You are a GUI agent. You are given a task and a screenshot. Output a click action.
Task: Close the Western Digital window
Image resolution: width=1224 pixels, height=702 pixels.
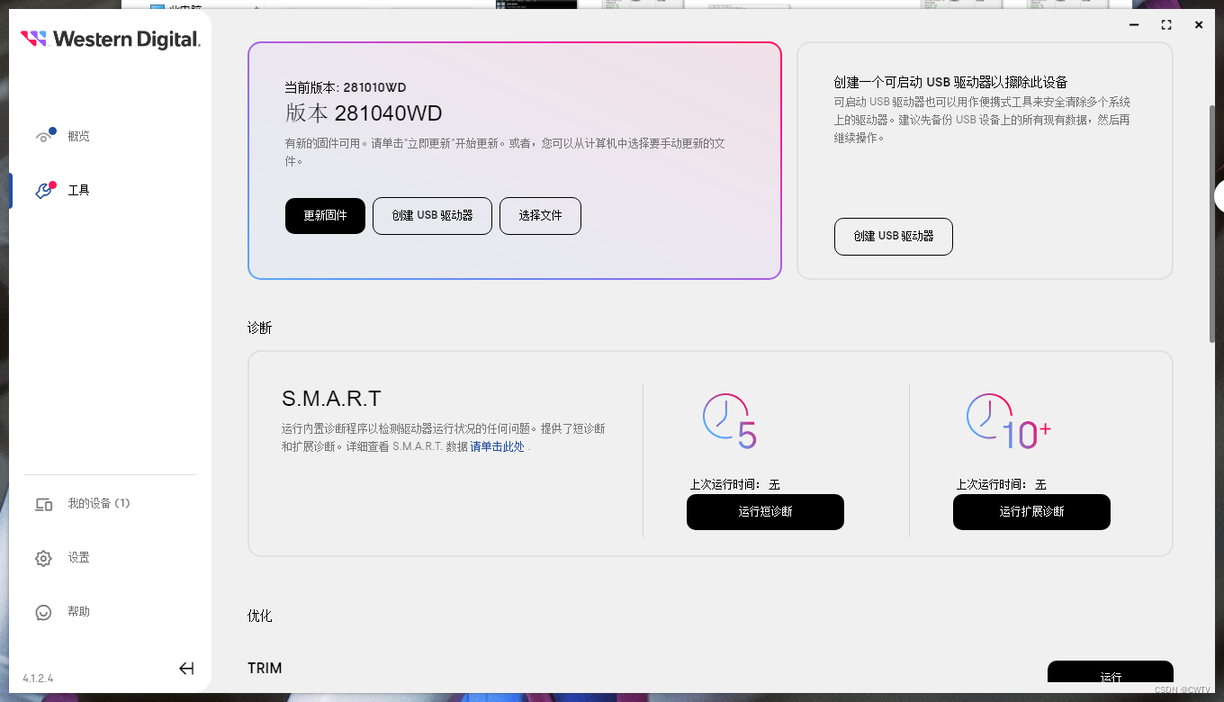point(1199,25)
